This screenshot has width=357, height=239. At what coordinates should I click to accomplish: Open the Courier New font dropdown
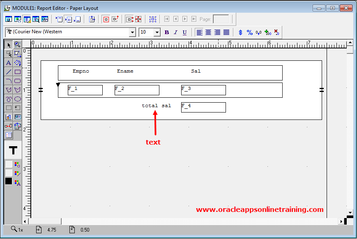tap(132, 32)
